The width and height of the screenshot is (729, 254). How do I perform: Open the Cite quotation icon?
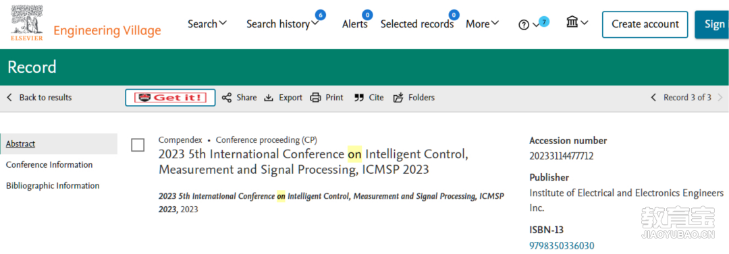tap(358, 98)
